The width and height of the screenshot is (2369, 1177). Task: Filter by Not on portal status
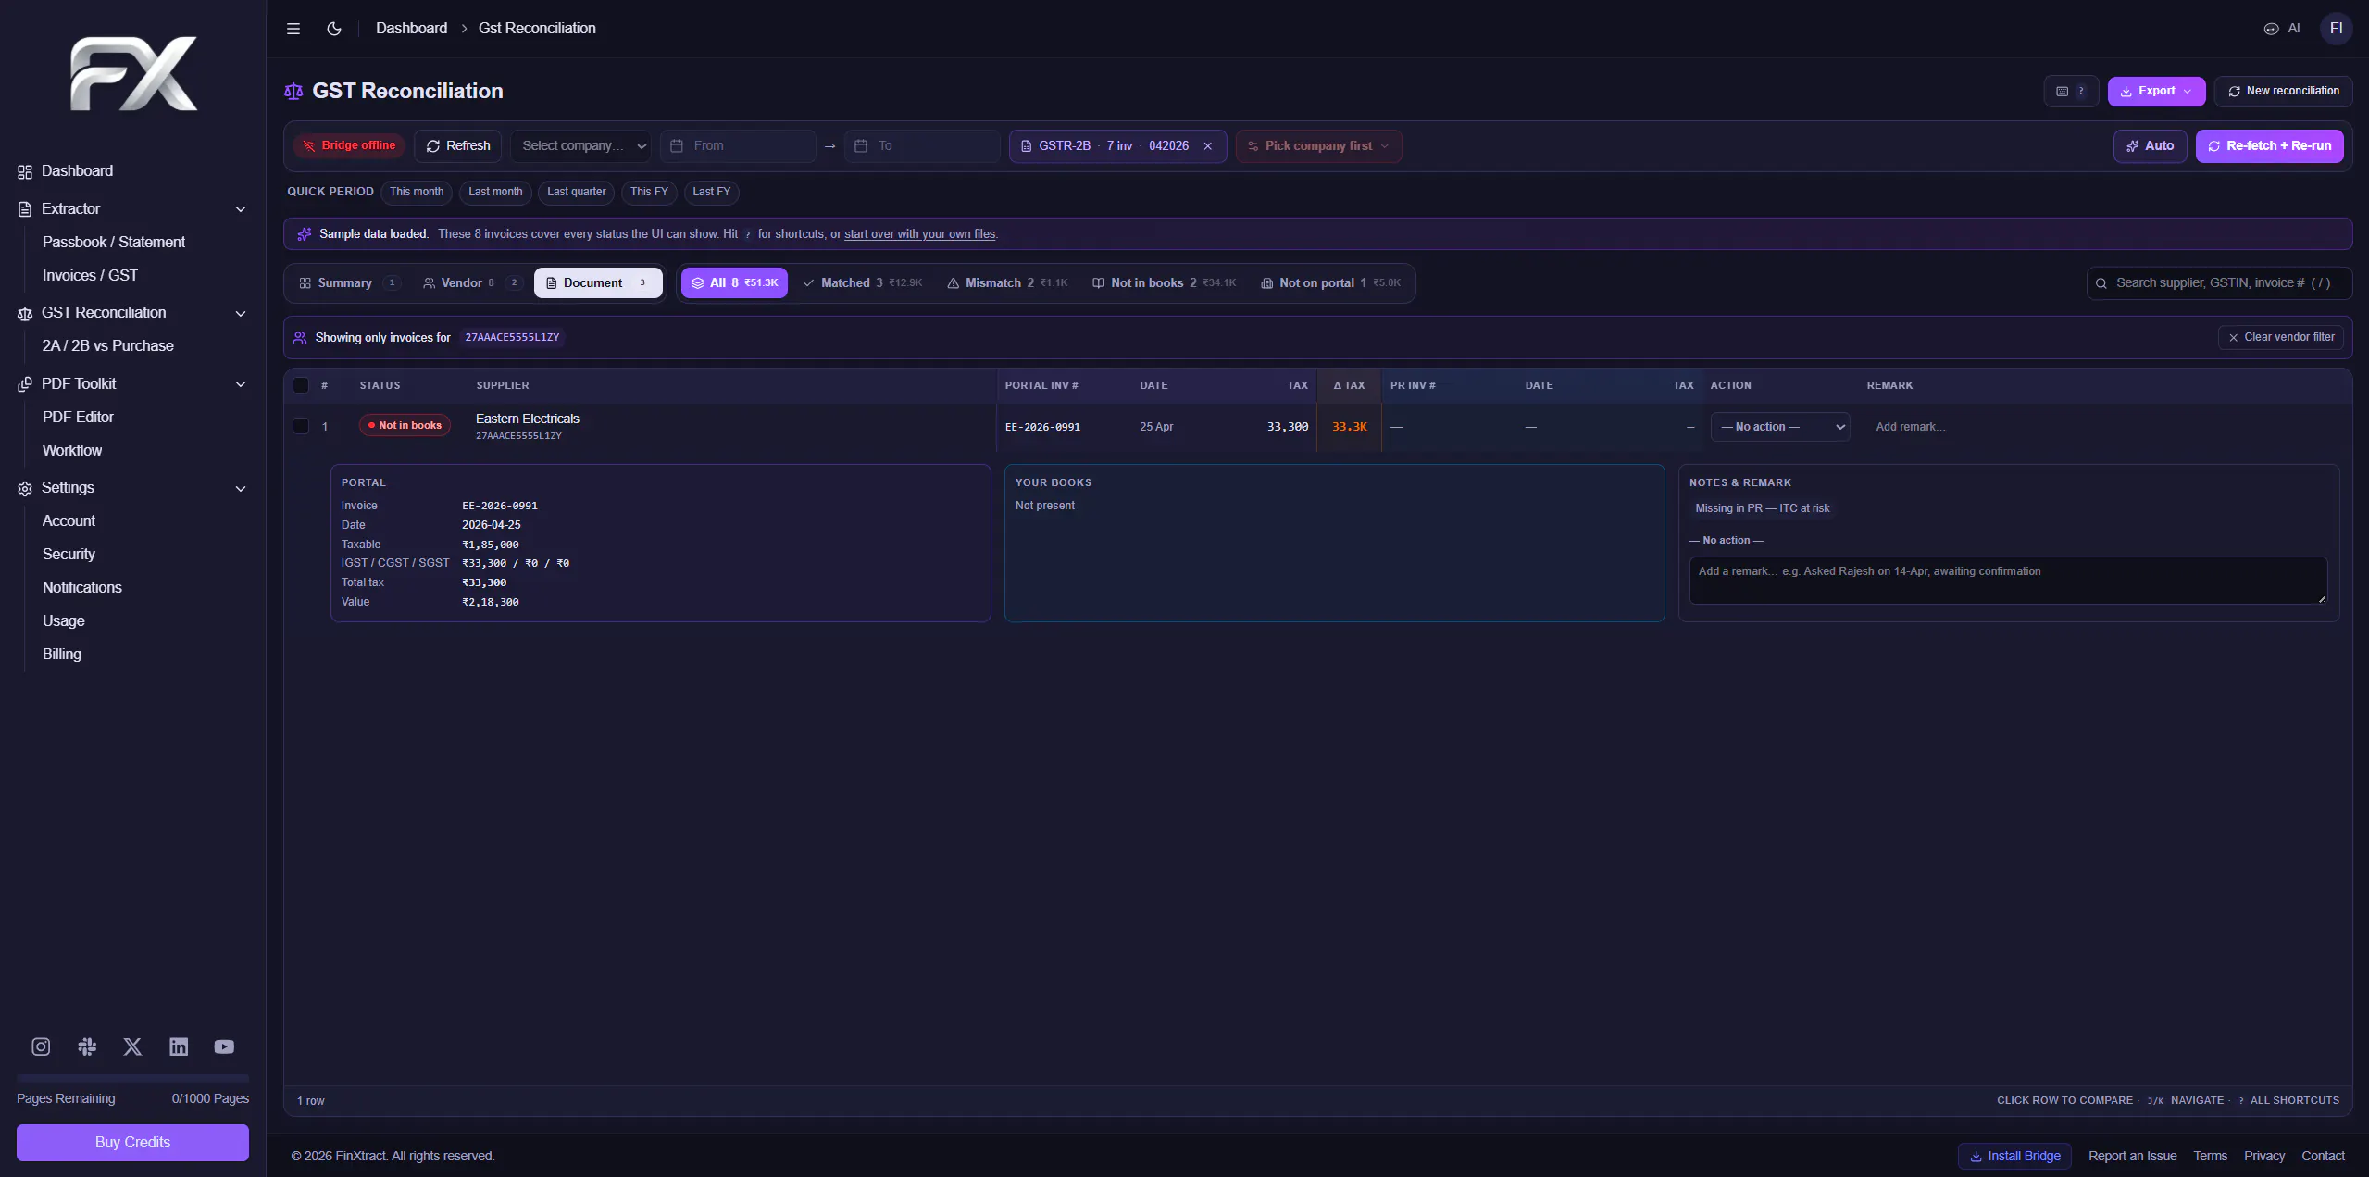(1330, 283)
